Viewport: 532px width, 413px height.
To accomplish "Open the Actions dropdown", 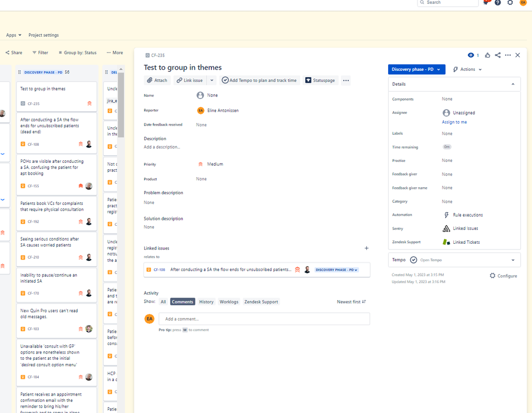I will (x=468, y=69).
